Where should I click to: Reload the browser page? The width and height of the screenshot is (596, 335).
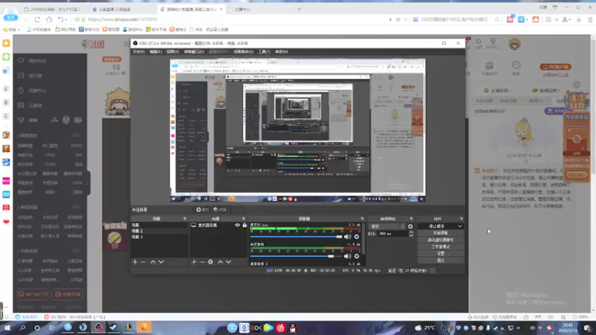pos(37,19)
